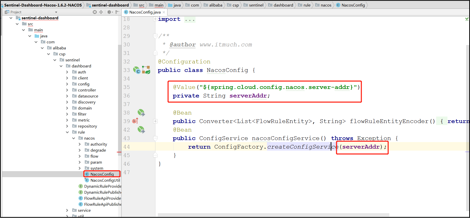Collapse the src folder node
Screen dimensions: 470x218
(x=17, y=24)
